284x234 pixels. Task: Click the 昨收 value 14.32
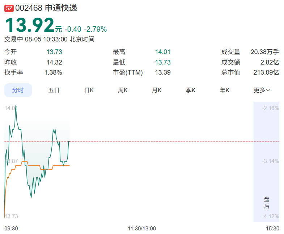coord(54,62)
